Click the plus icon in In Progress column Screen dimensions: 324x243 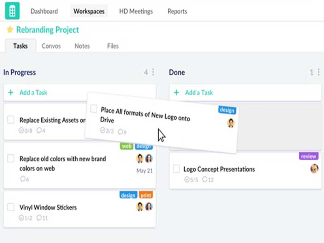tap(11, 92)
